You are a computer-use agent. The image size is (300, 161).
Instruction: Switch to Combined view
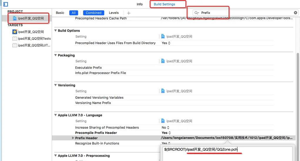(94, 13)
